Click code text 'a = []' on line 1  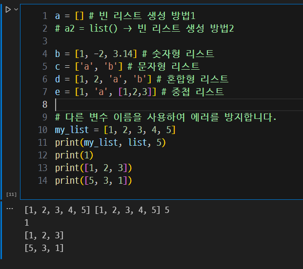pos(69,16)
